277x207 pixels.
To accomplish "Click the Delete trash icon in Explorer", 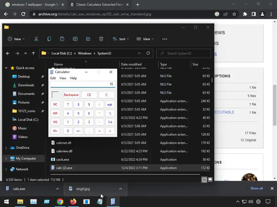I will [x=101, y=39].
